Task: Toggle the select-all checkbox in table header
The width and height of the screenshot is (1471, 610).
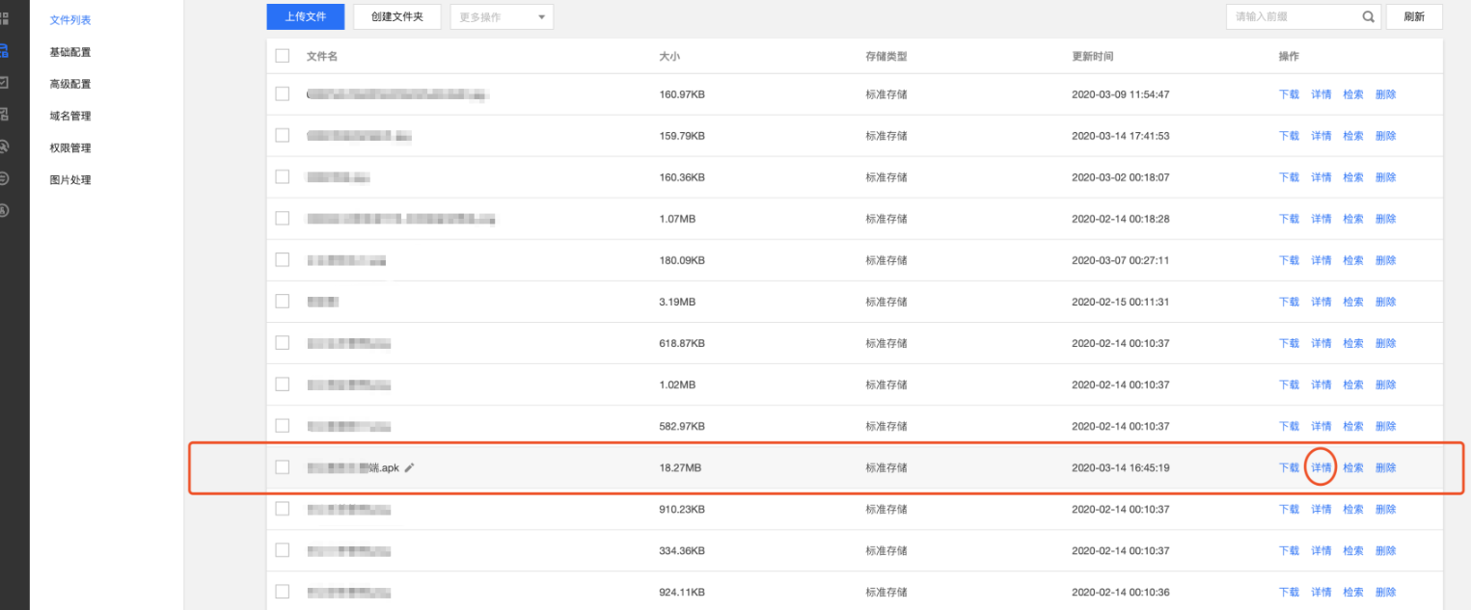Action: pyautogui.click(x=282, y=56)
